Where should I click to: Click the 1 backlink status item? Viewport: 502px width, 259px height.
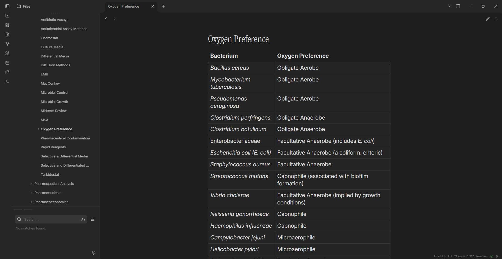click(x=440, y=256)
